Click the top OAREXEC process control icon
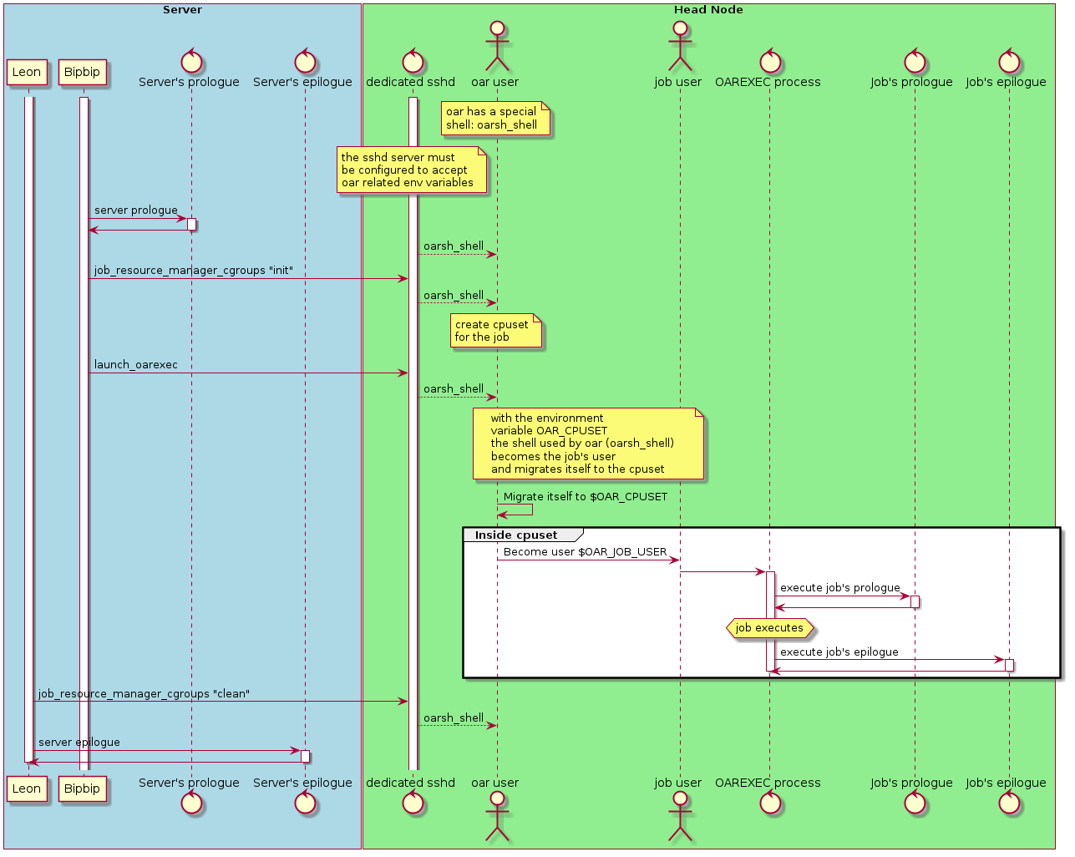This screenshot has height=857, width=1075. (770, 61)
